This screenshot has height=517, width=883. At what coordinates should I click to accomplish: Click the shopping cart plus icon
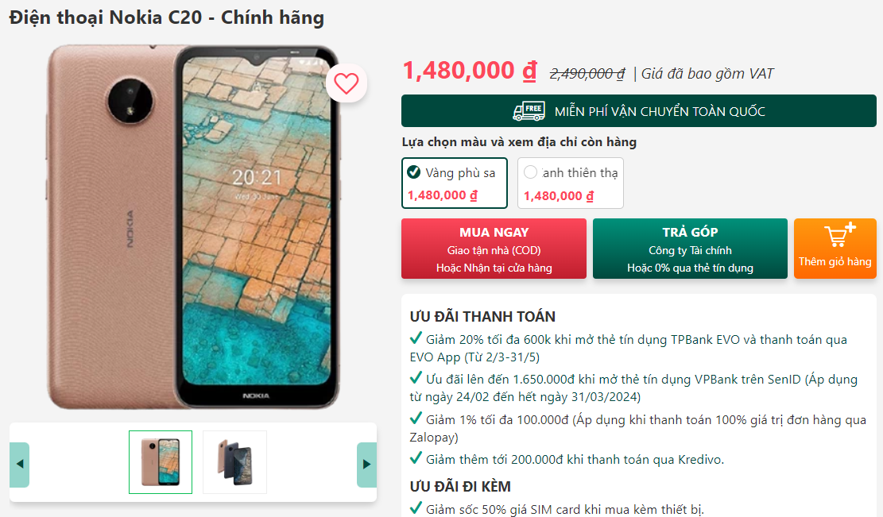coord(840,235)
